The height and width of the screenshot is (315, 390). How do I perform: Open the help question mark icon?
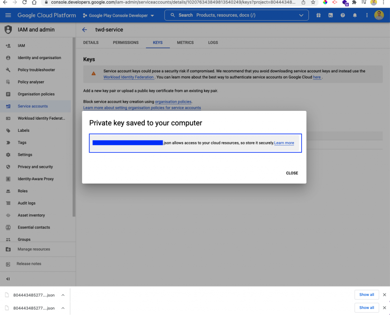click(x=343, y=15)
